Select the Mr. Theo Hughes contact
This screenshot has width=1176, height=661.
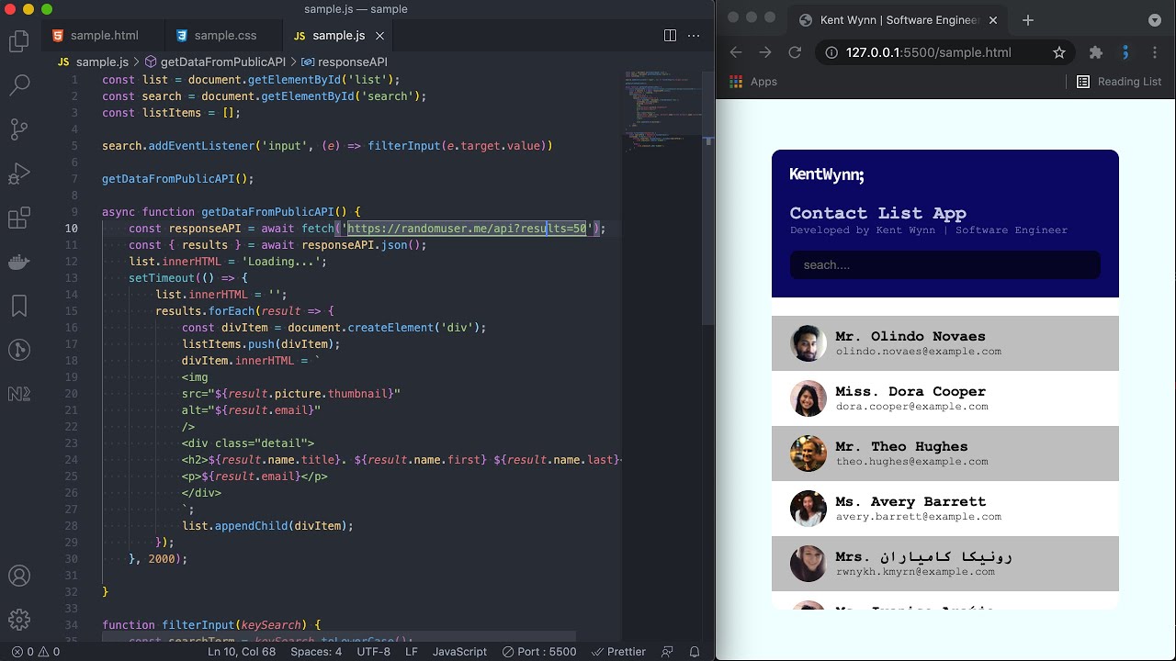945,454
